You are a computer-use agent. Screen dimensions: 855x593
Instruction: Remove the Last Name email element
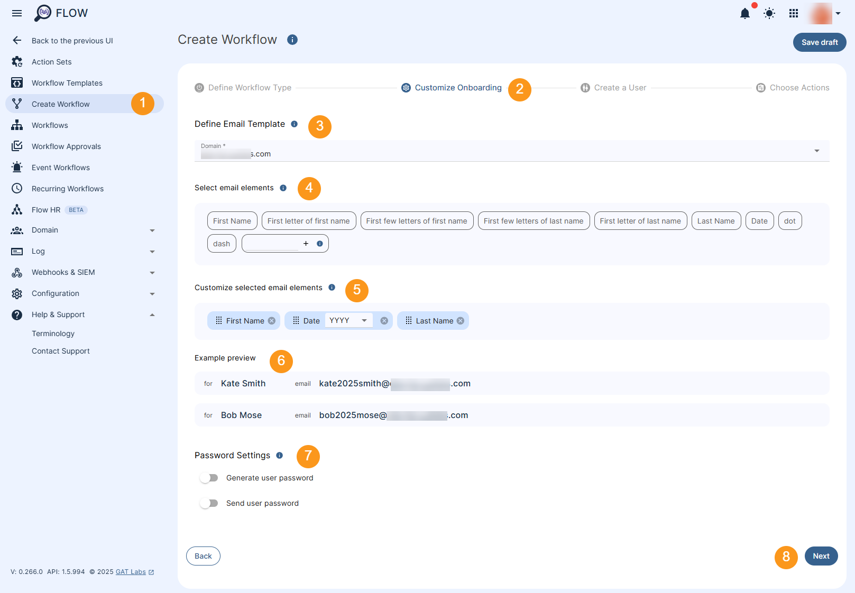point(460,320)
